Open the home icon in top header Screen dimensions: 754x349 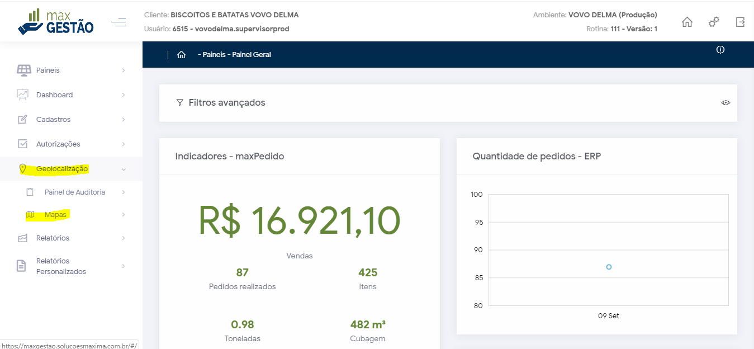[x=687, y=22]
